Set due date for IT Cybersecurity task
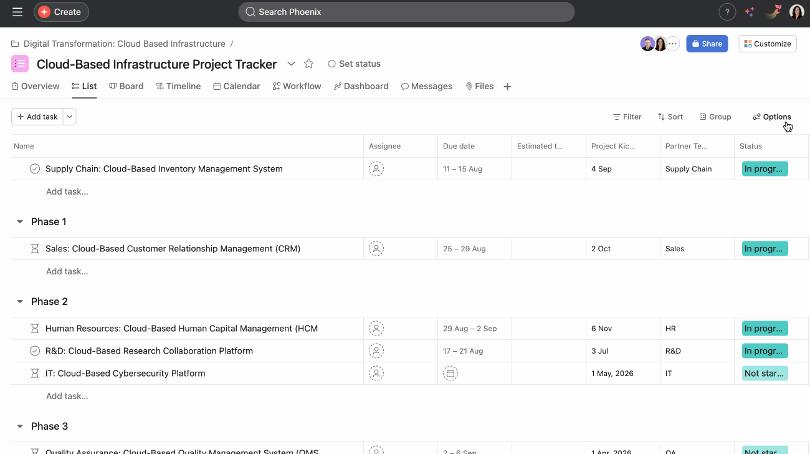This screenshot has width=810, height=454. point(450,374)
